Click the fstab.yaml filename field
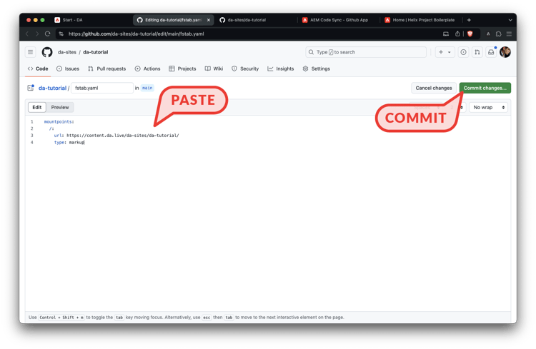This screenshot has width=536, height=349. coord(102,88)
